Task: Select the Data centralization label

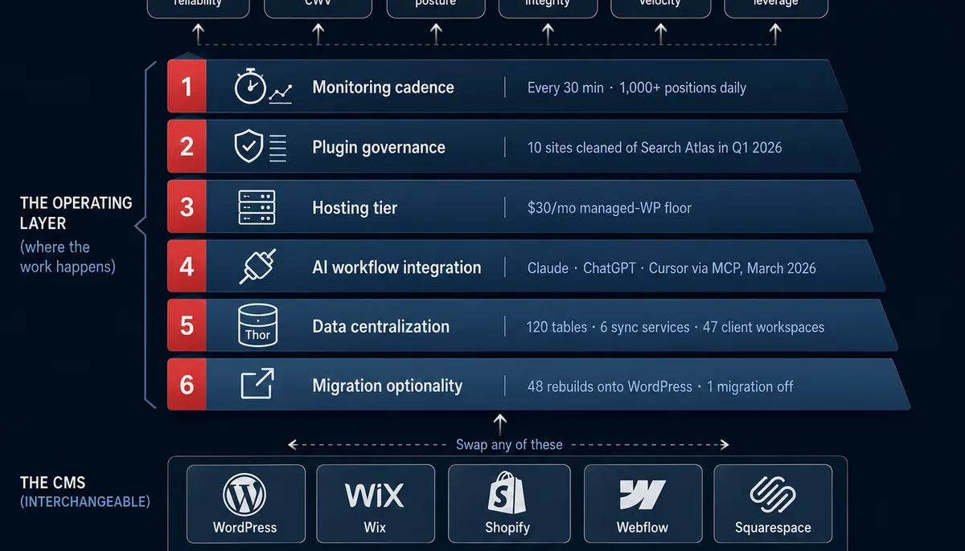Action: pyautogui.click(x=380, y=327)
